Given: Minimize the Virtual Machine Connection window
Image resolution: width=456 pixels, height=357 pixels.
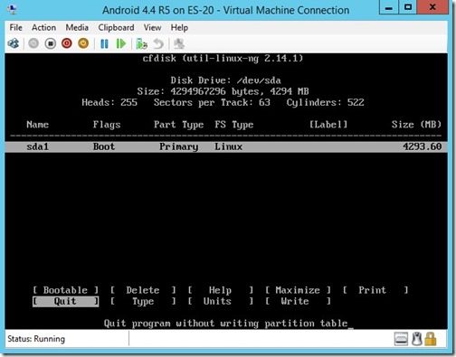Looking at the screenshot, I should coord(389,7).
